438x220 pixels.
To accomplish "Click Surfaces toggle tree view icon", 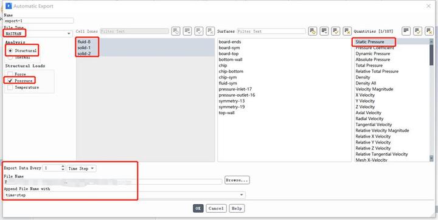I will [x=313, y=31].
